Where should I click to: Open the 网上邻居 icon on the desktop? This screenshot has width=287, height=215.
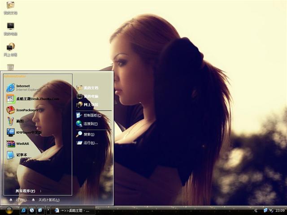click(10, 50)
